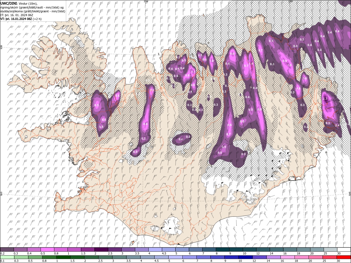Click upper legend swatch labeled 0.5
This screenshot has height=263, width=351.
coord(47,250)
